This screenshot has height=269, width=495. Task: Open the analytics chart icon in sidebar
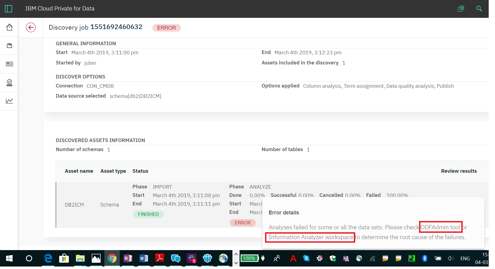pyautogui.click(x=9, y=101)
